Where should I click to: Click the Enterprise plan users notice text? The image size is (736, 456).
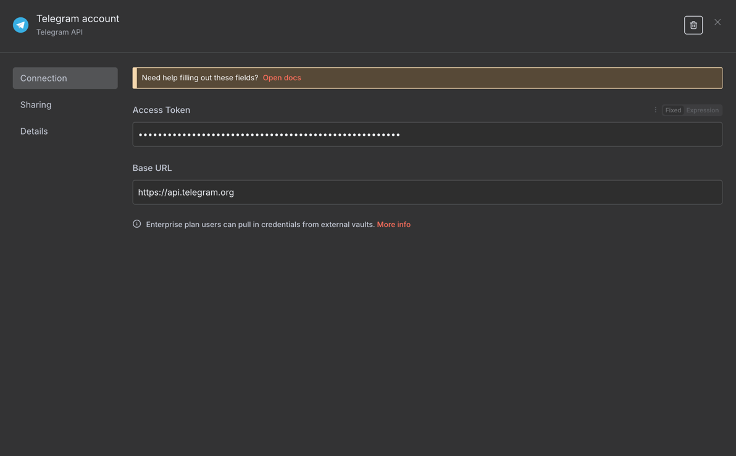[261, 224]
